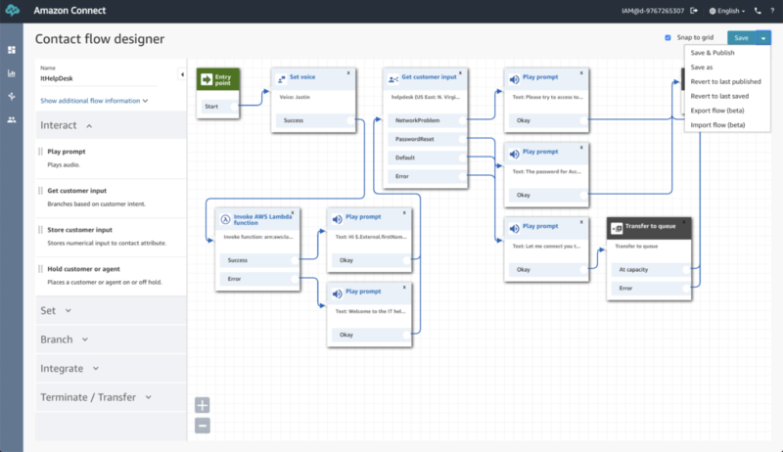Grab the Play prompt drag handle in Interact list
Viewport: 783px width, 452px height.
40,152
